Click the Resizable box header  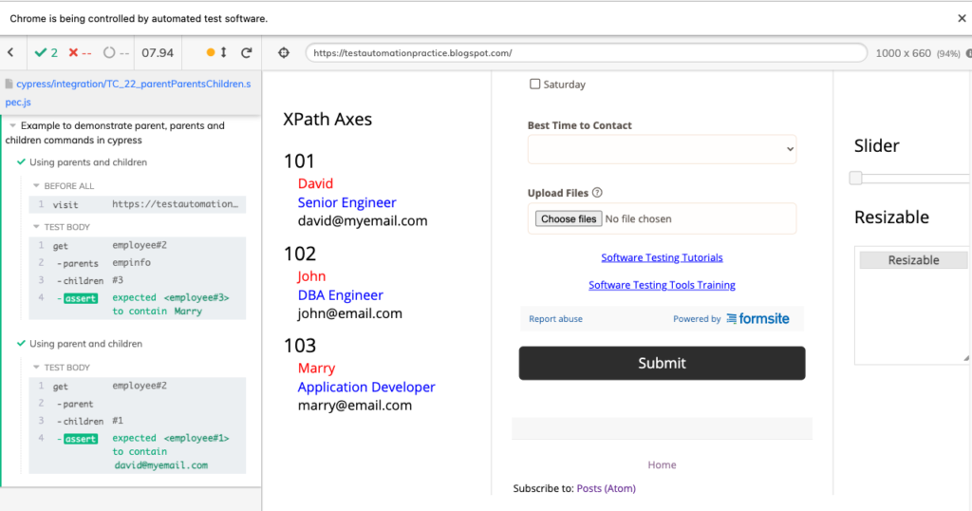pos(913,260)
